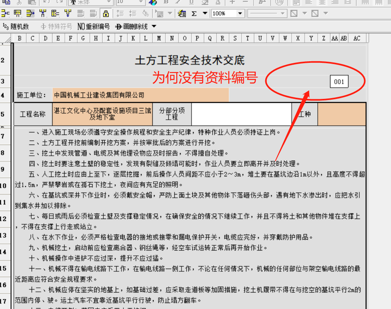Click the empty 分部分项工程 input cell
The image size is (391, 309).
pyautogui.click(x=242, y=114)
